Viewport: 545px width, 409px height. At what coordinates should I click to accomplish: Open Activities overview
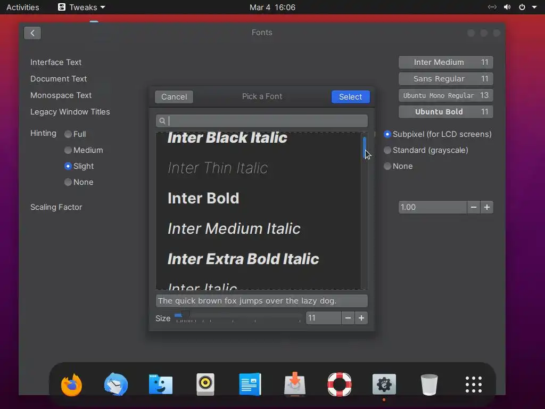point(22,7)
